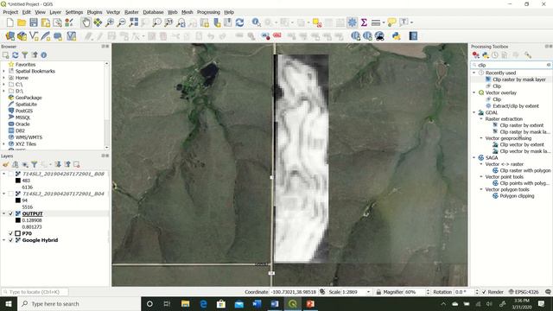Click the Zoom Full extent icon
The width and height of the screenshot is (553, 311).
[x=133, y=22]
